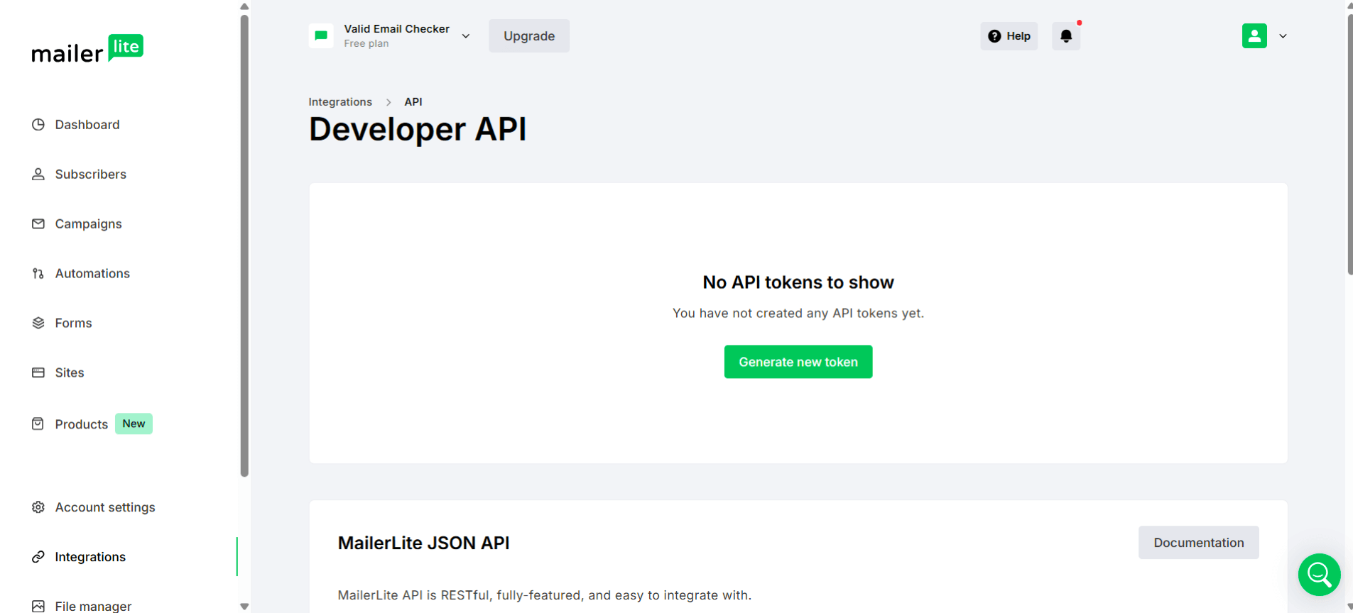Click the breadcrumb separator chevron
This screenshot has height=613, width=1353.
pos(388,102)
